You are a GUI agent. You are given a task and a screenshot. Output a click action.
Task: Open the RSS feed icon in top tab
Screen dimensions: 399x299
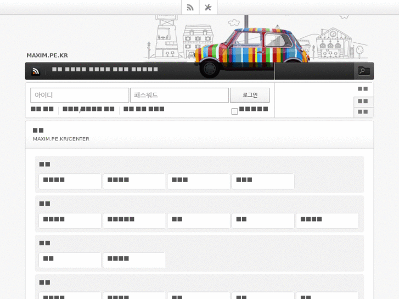[x=190, y=7]
